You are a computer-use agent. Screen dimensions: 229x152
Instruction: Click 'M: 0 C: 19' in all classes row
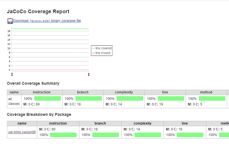pyautogui.click(x=155, y=104)
